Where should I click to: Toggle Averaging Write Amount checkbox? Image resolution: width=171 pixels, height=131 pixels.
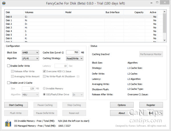12,76
